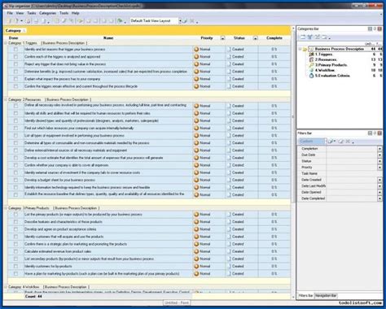Click the key icon for 3.Primary Products
The width and height of the screenshot is (386, 309).
(312, 65)
